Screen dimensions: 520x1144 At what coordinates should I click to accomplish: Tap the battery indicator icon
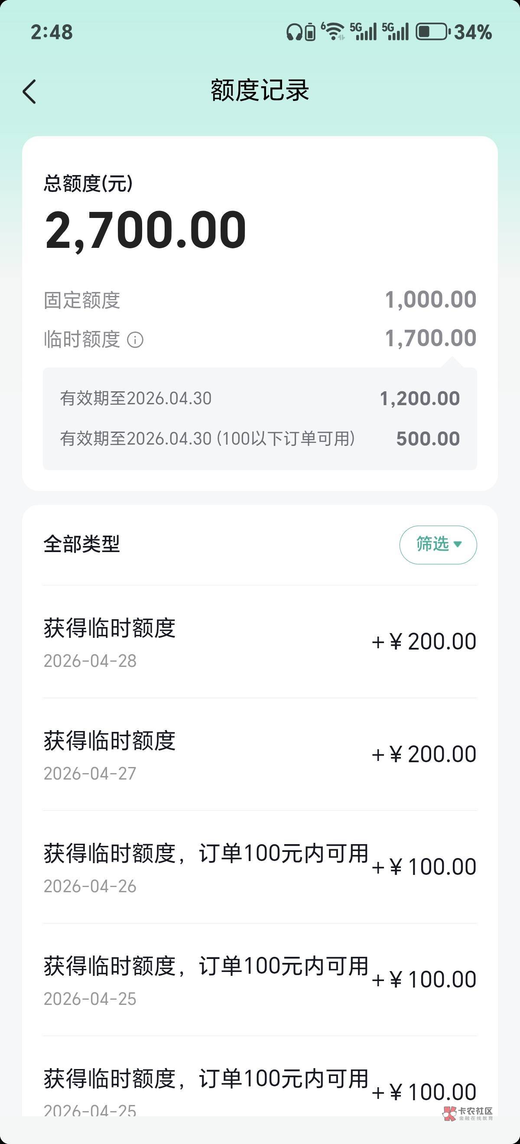pyautogui.click(x=432, y=32)
